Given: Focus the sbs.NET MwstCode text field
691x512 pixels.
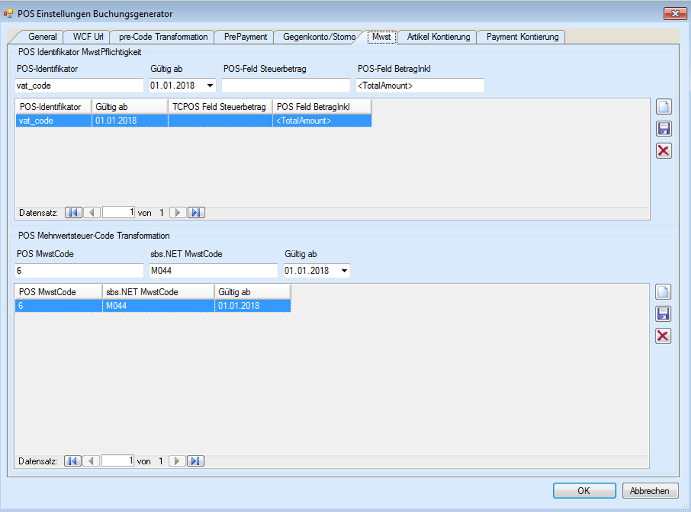Looking at the screenshot, I should pyautogui.click(x=213, y=271).
